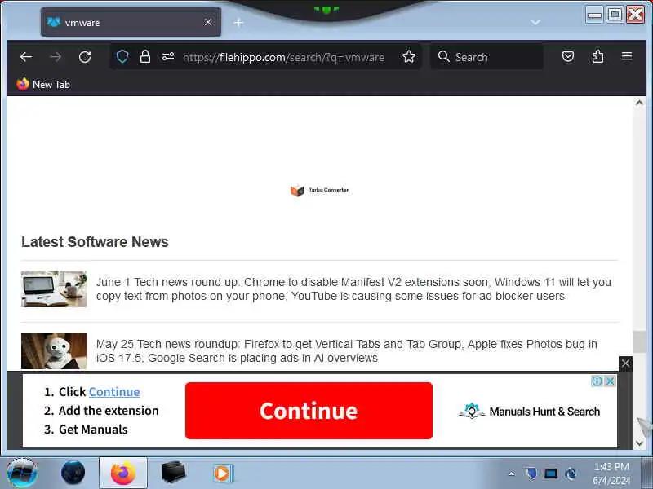Open the Extensions puzzle icon
Viewport: 653px width, 489px height.
(x=597, y=56)
